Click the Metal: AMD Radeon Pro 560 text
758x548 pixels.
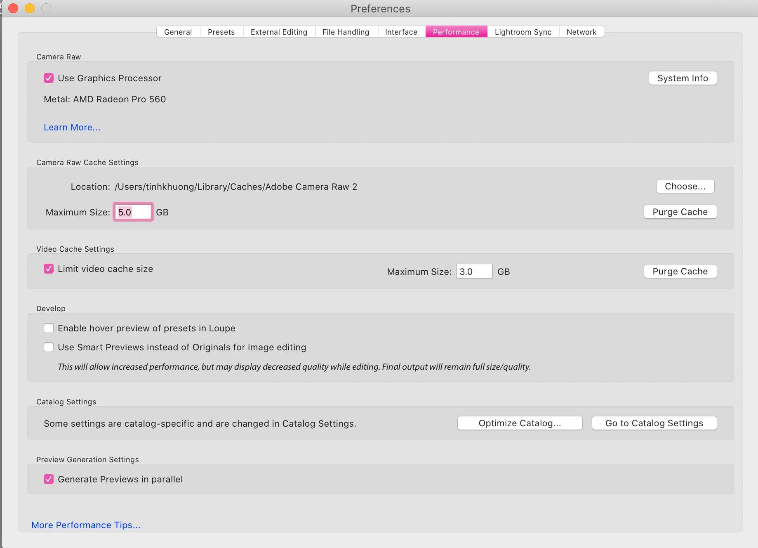click(x=105, y=99)
